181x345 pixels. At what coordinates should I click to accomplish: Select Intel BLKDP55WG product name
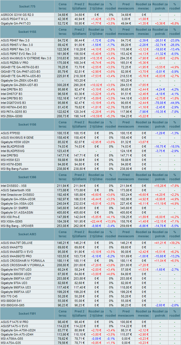pos(13,151)
